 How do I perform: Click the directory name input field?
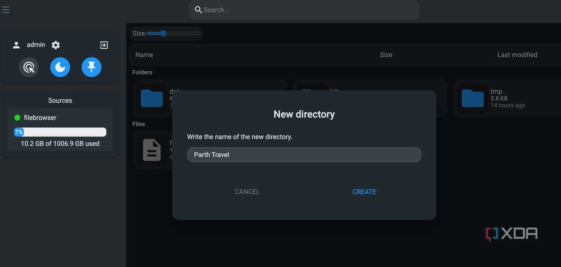click(304, 155)
